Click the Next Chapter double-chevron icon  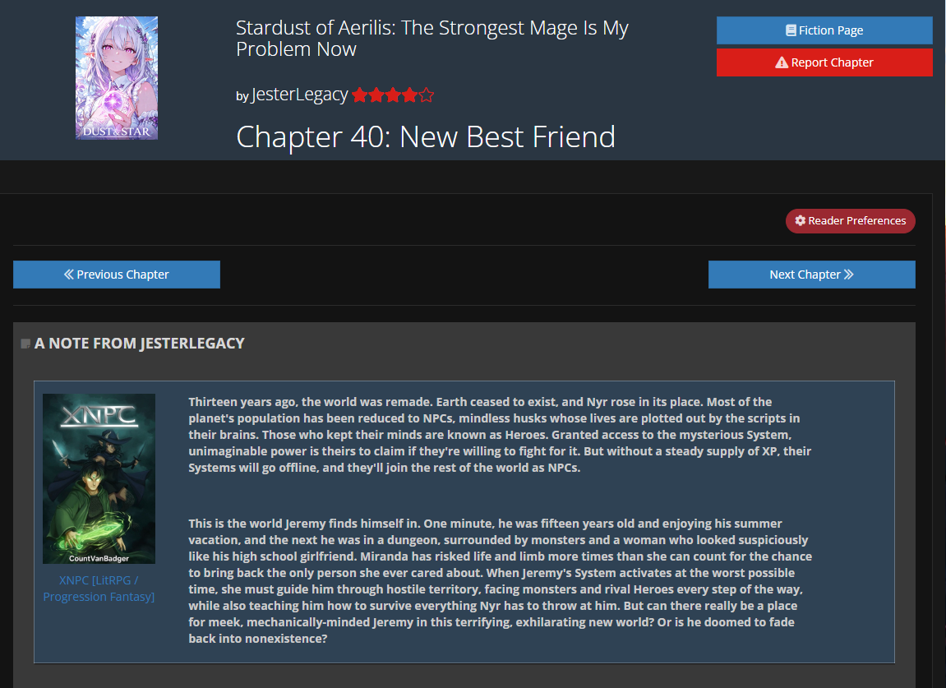coord(848,274)
